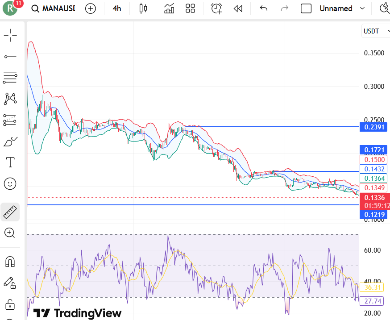The image size is (390, 320).
Task: Open the horizontal lines drawing tools
Action: [10, 77]
